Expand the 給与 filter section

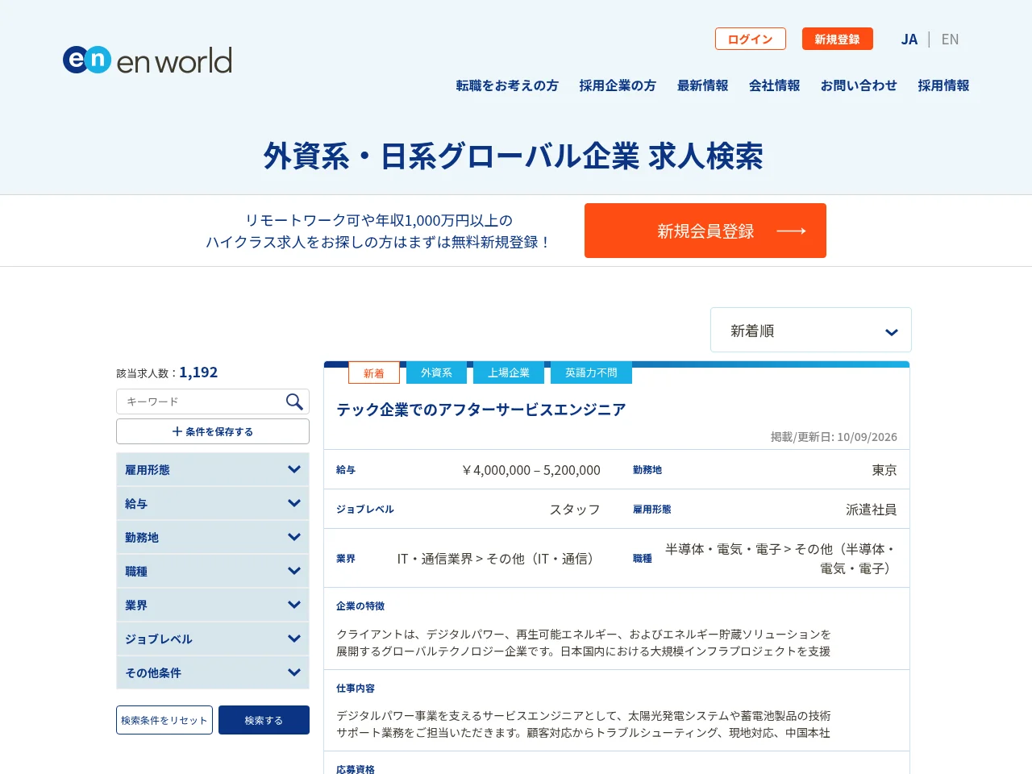point(213,503)
